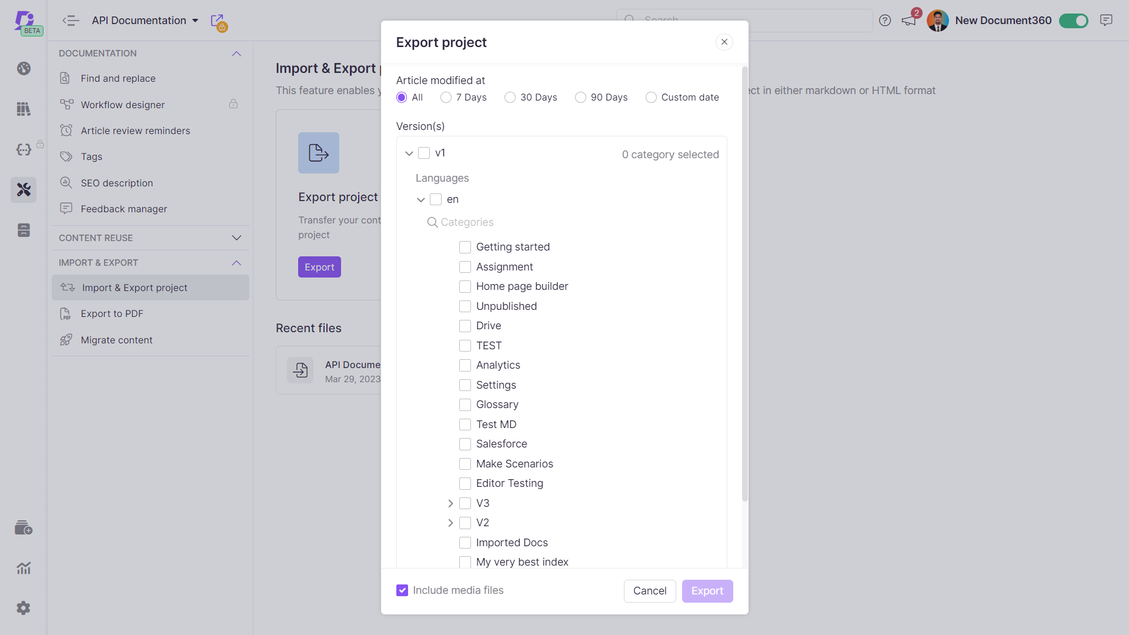Screen dimensions: 1129x635
Task: Open Export to PDF menu item
Action: (112, 314)
